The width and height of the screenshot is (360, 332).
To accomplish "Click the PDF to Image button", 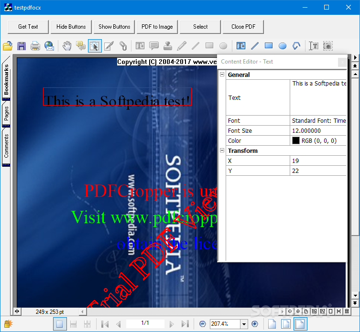I will click(x=157, y=27).
